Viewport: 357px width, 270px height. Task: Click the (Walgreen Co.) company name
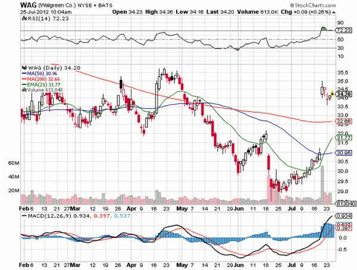coord(57,5)
